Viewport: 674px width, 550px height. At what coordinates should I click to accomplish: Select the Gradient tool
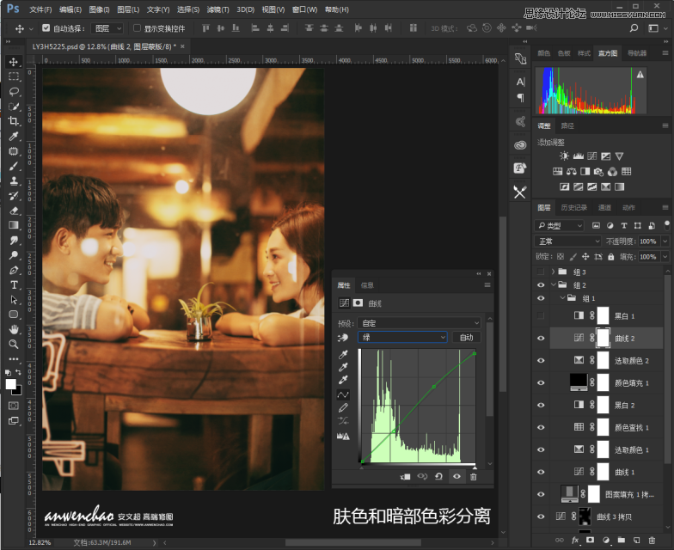tap(14, 225)
